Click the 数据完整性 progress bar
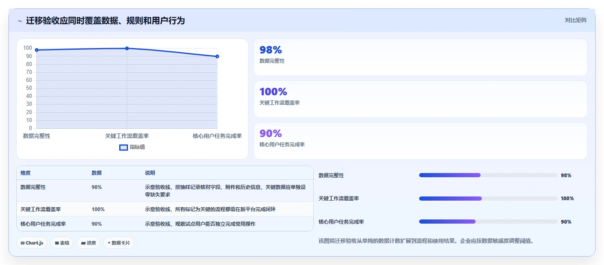 coord(488,175)
